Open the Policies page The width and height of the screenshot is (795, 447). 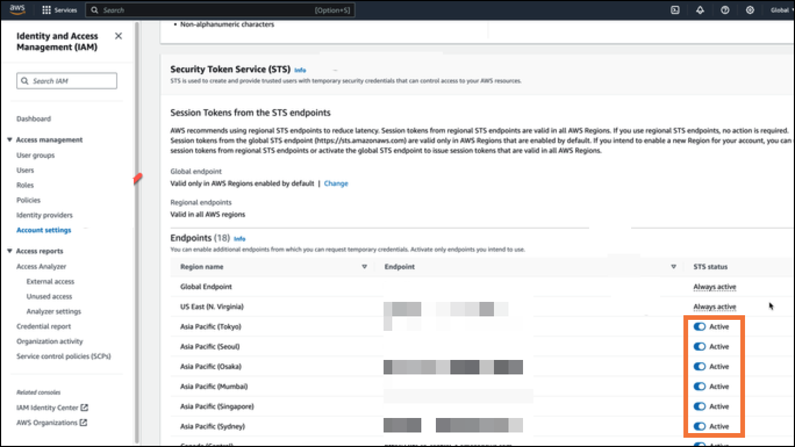pos(28,200)
